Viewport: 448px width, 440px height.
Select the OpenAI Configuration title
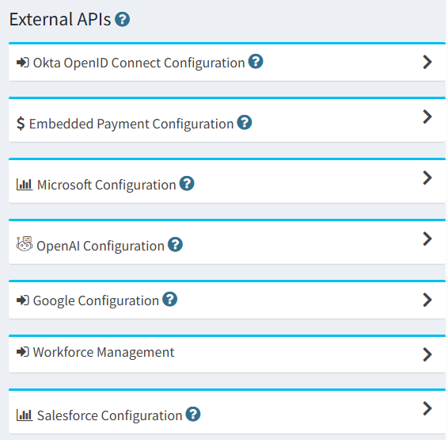(101, 246)
